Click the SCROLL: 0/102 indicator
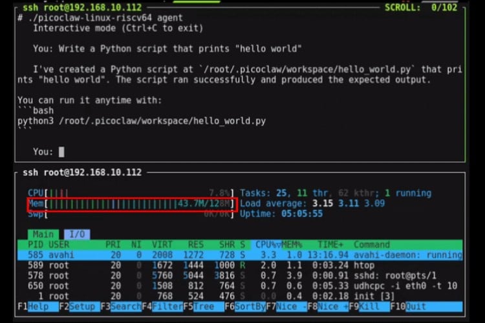485x323 pixels. click(421, 7)
